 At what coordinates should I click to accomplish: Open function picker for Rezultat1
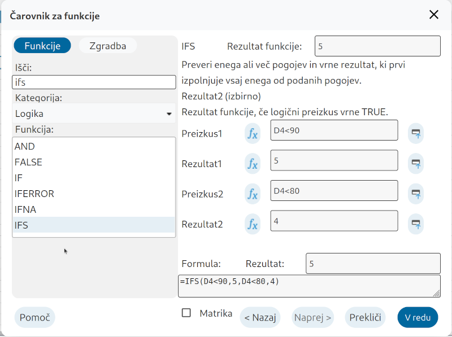[253, 164]
